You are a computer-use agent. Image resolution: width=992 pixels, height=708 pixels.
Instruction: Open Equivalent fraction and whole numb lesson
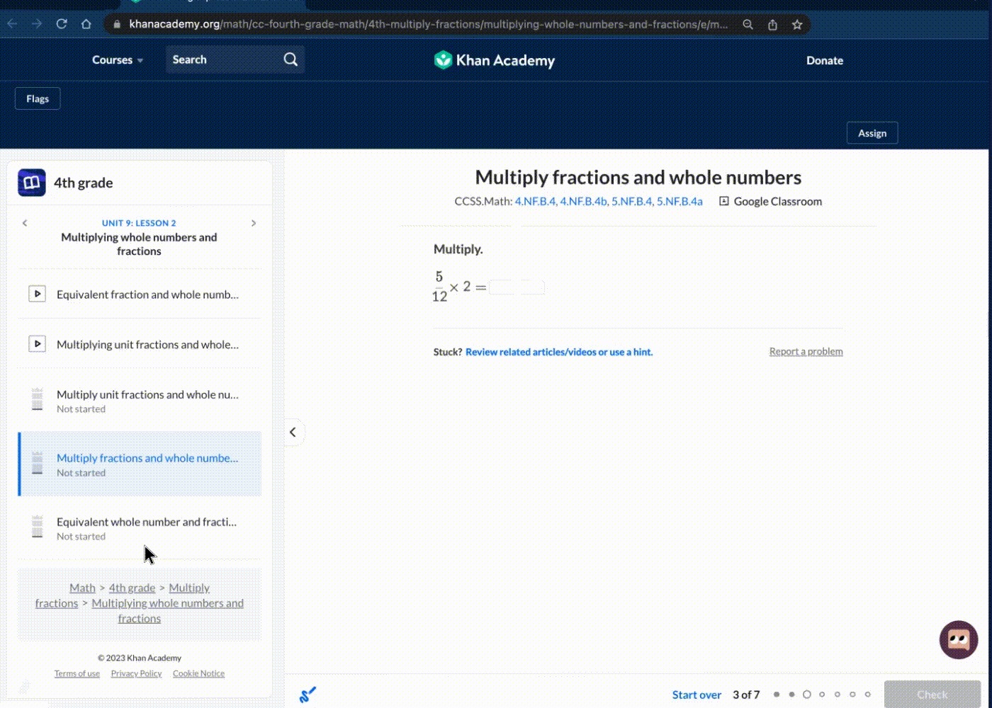[x=140, y=294]
